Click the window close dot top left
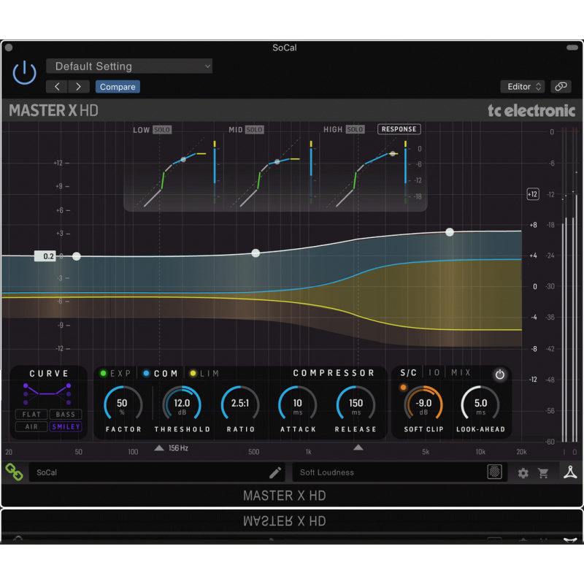 pyautogui.click(x=9, y=47)
